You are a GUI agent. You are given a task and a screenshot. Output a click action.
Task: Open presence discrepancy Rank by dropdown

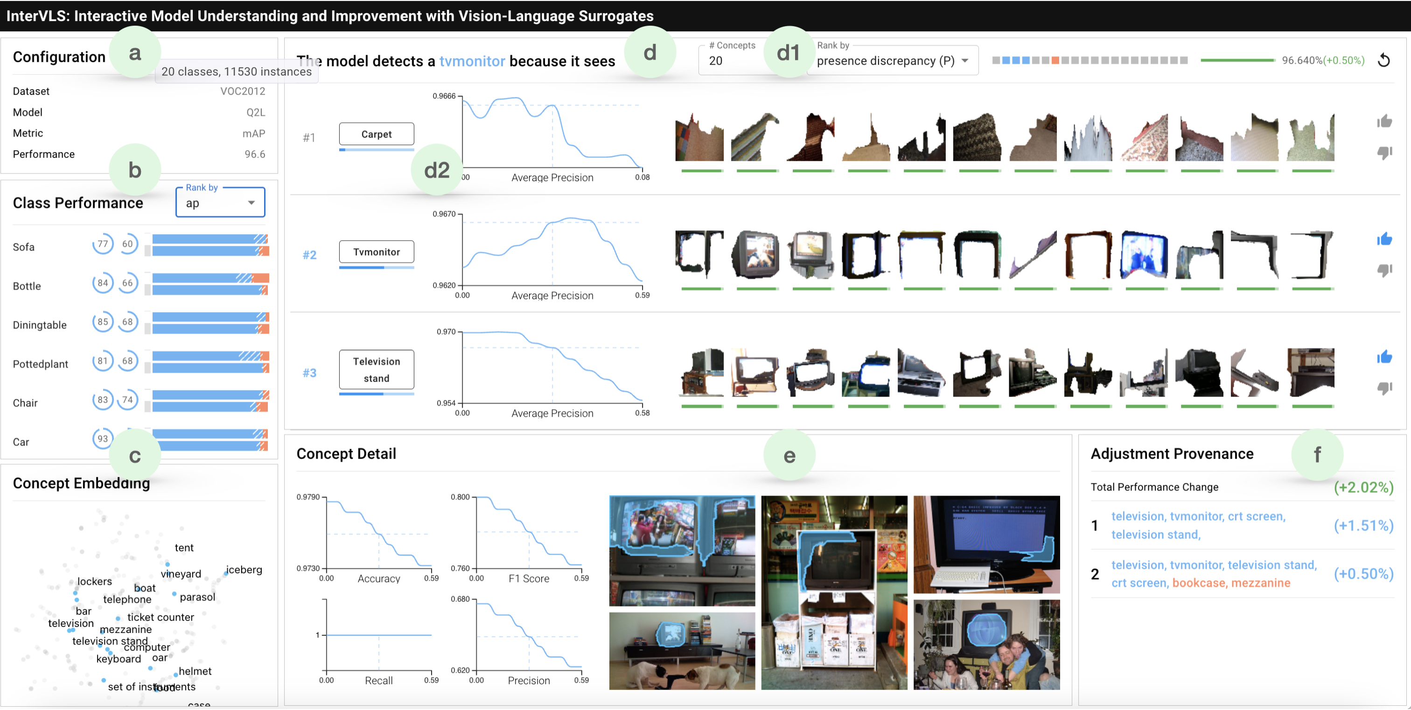[x=892, y=61]
